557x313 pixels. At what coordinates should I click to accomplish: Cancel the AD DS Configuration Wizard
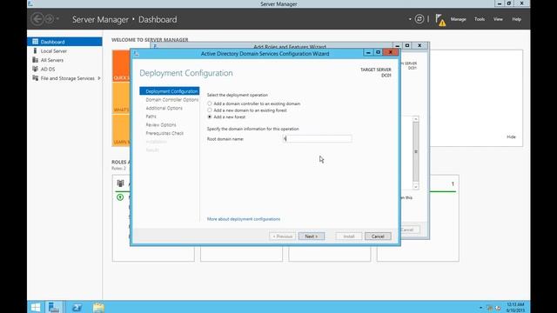click(378, 236)
